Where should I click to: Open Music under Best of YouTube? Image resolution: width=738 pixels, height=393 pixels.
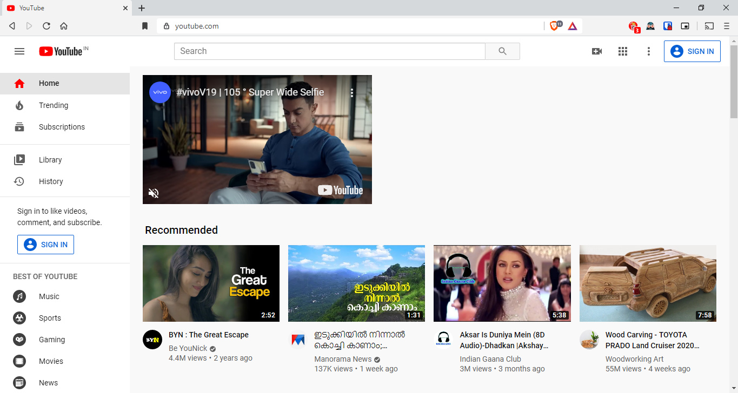pos(65,296)
